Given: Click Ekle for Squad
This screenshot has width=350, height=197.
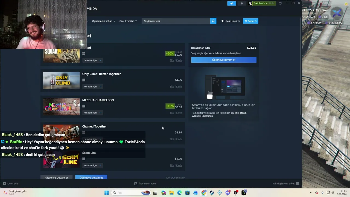Looking at the screenshot, I should [x=172, y=60].
